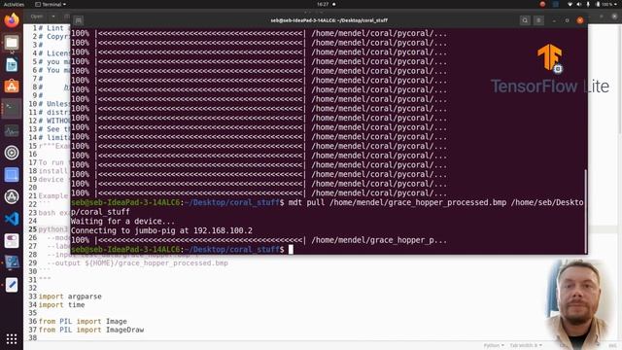Click the terminal search icon in the header

[525, 20]
